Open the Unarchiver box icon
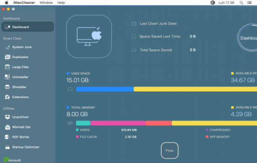Viewport: 257px width, 163px height. click(x=8, y=117)
